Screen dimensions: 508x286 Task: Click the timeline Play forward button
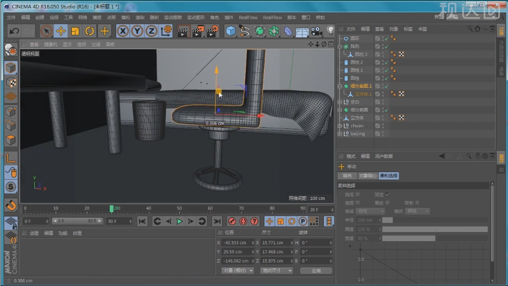point(179,221)
